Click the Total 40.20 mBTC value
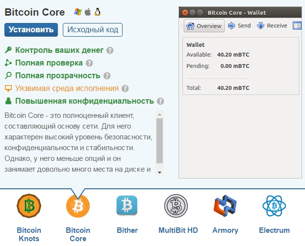The width and height of the screenshot is (305, 246). (233, 88)
